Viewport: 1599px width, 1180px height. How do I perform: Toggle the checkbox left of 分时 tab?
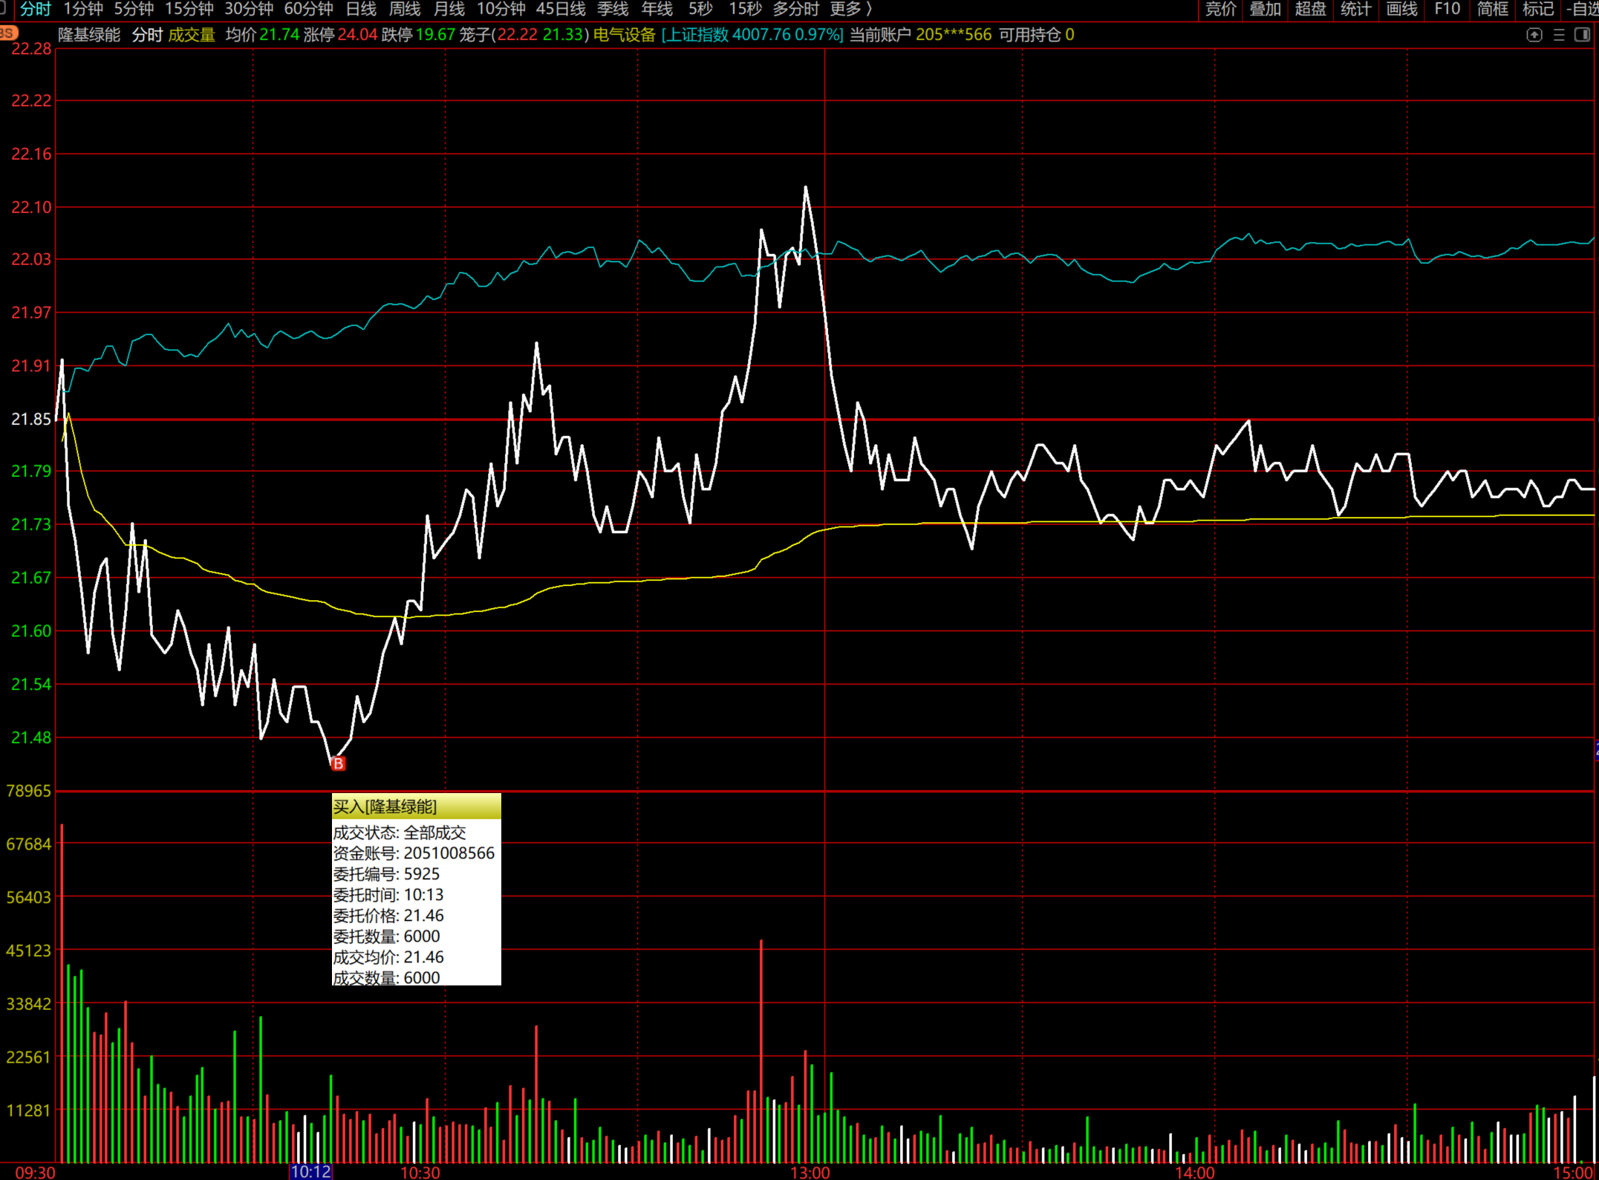pyautogui.click(x=3, y=9)
